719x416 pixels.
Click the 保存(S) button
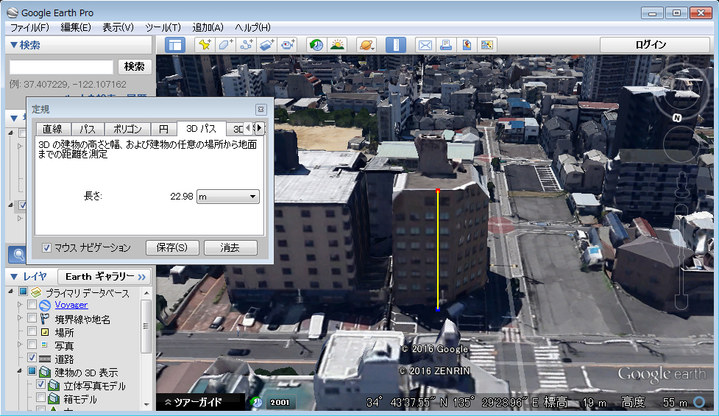click(x=172, y=247)
